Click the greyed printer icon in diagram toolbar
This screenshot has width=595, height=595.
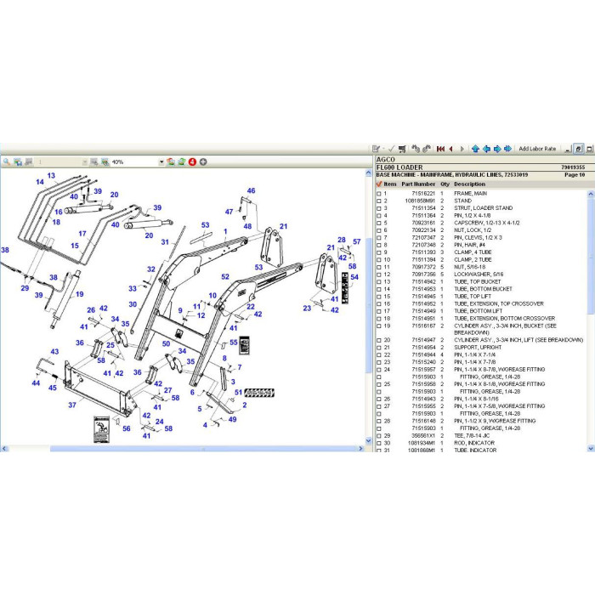(x=28, y=162)
